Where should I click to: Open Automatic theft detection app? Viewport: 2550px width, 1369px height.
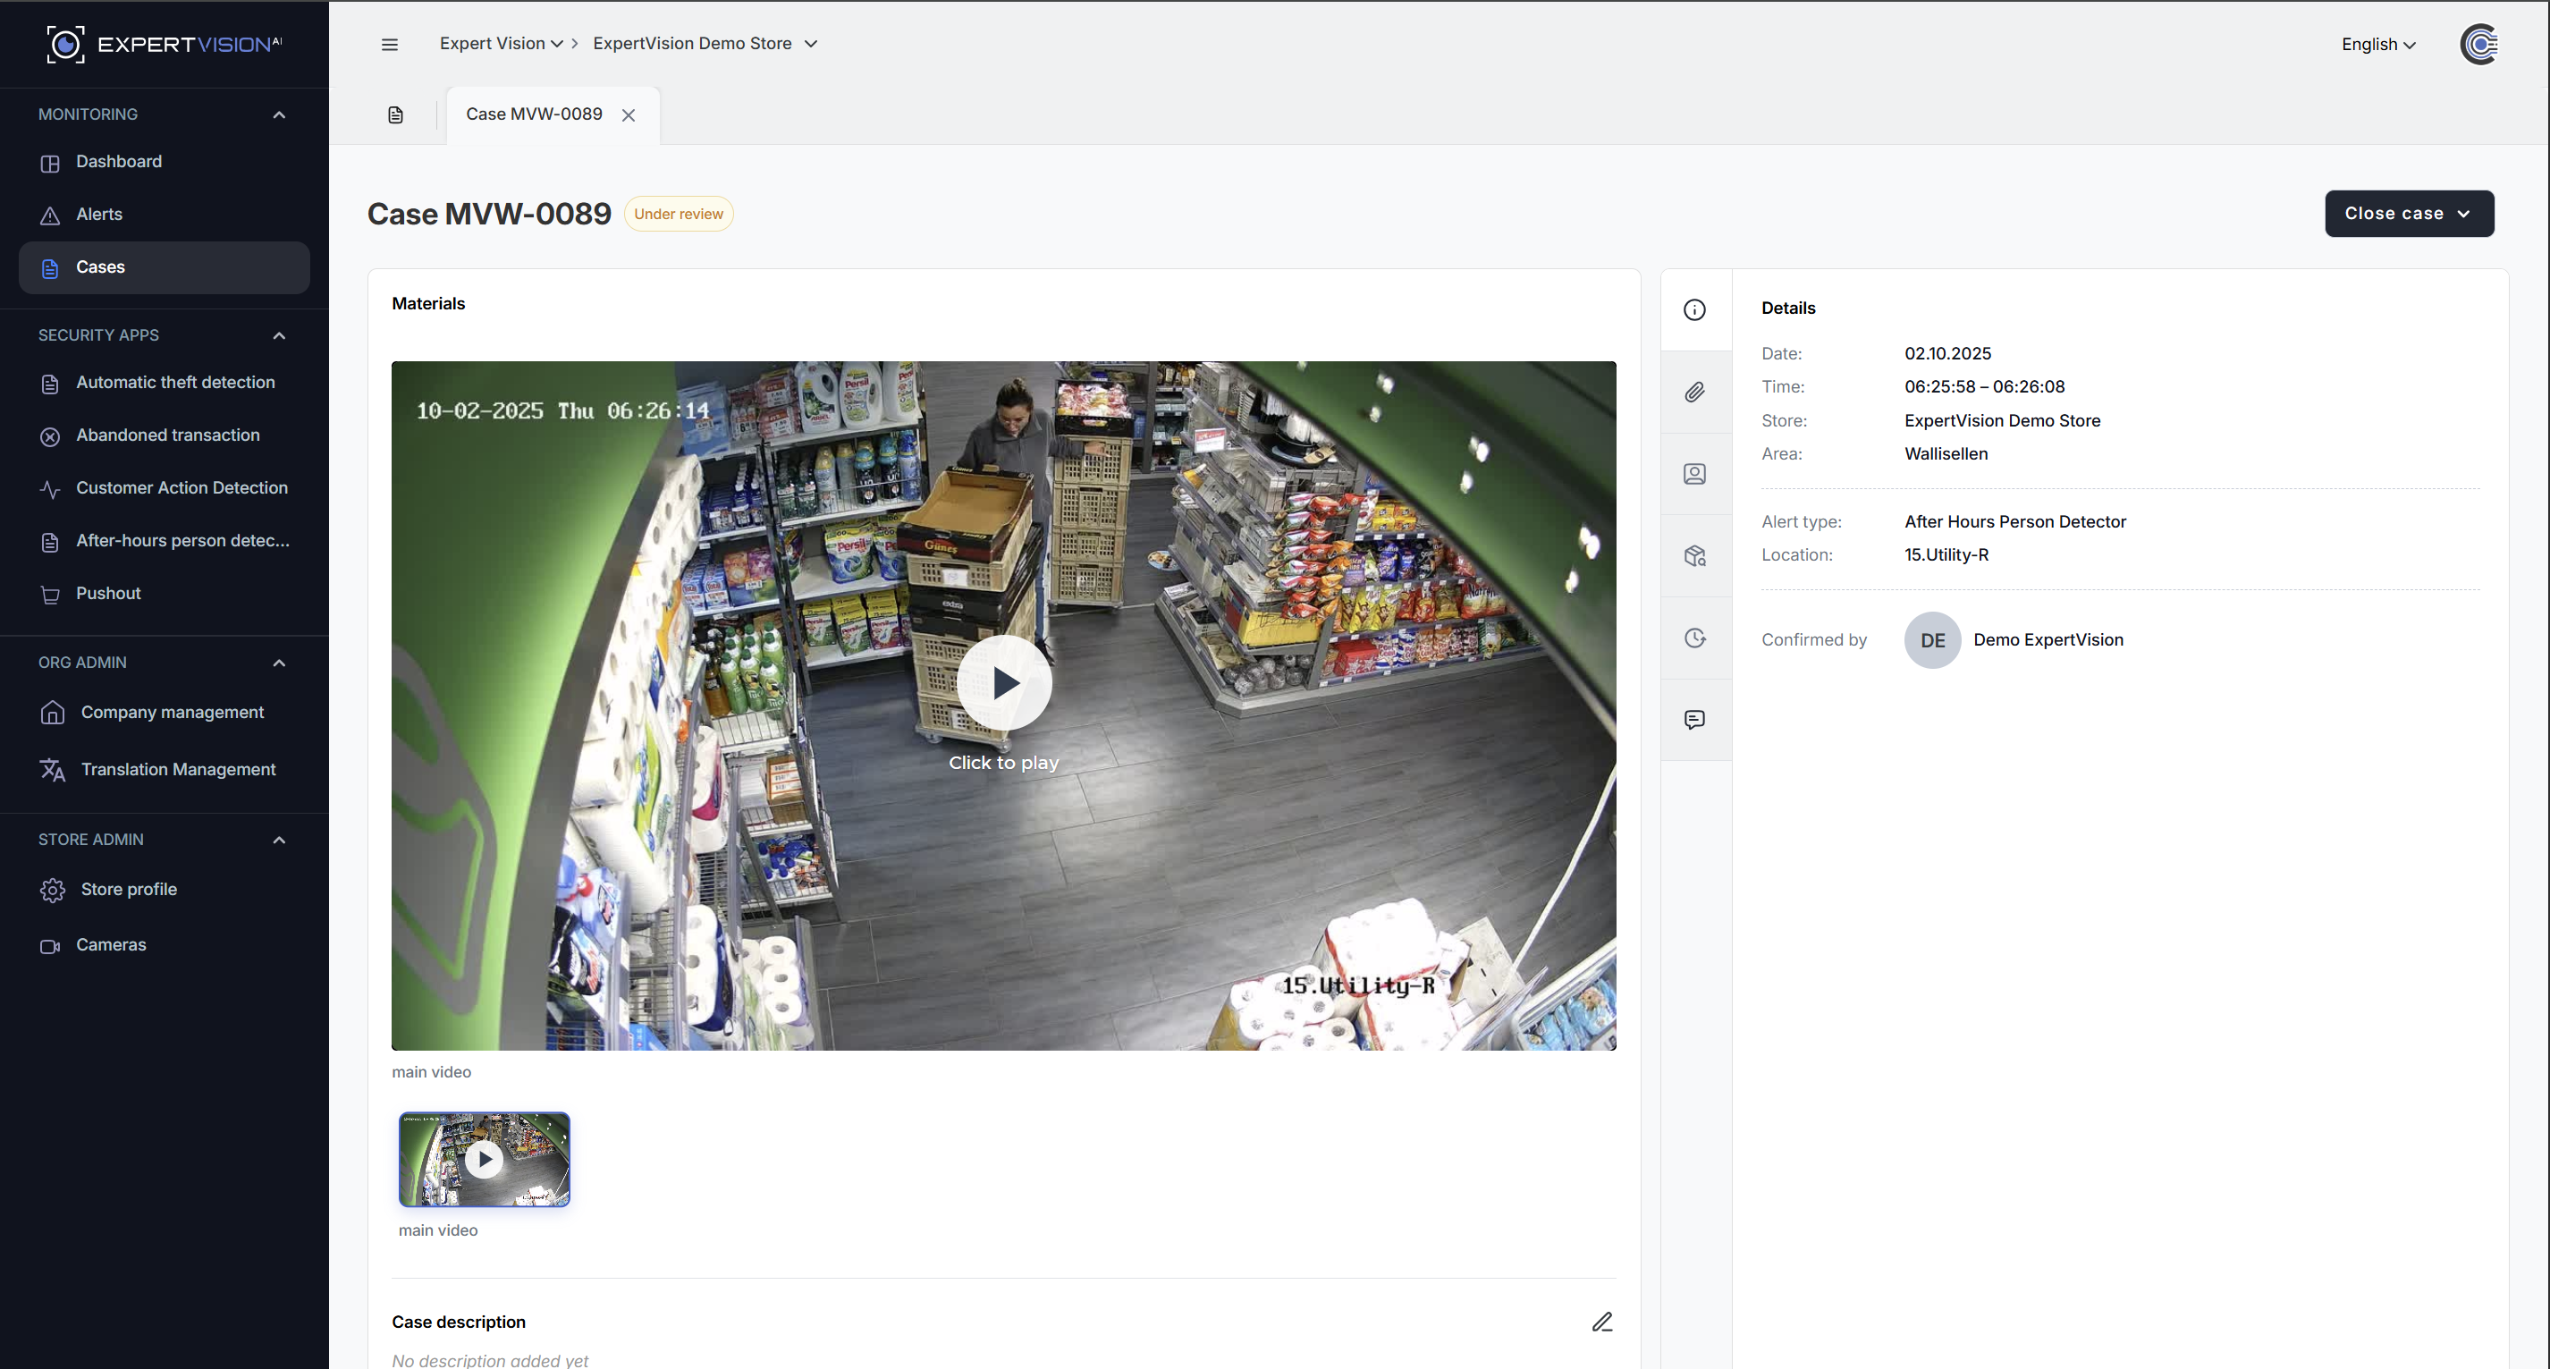coord(175,382)
